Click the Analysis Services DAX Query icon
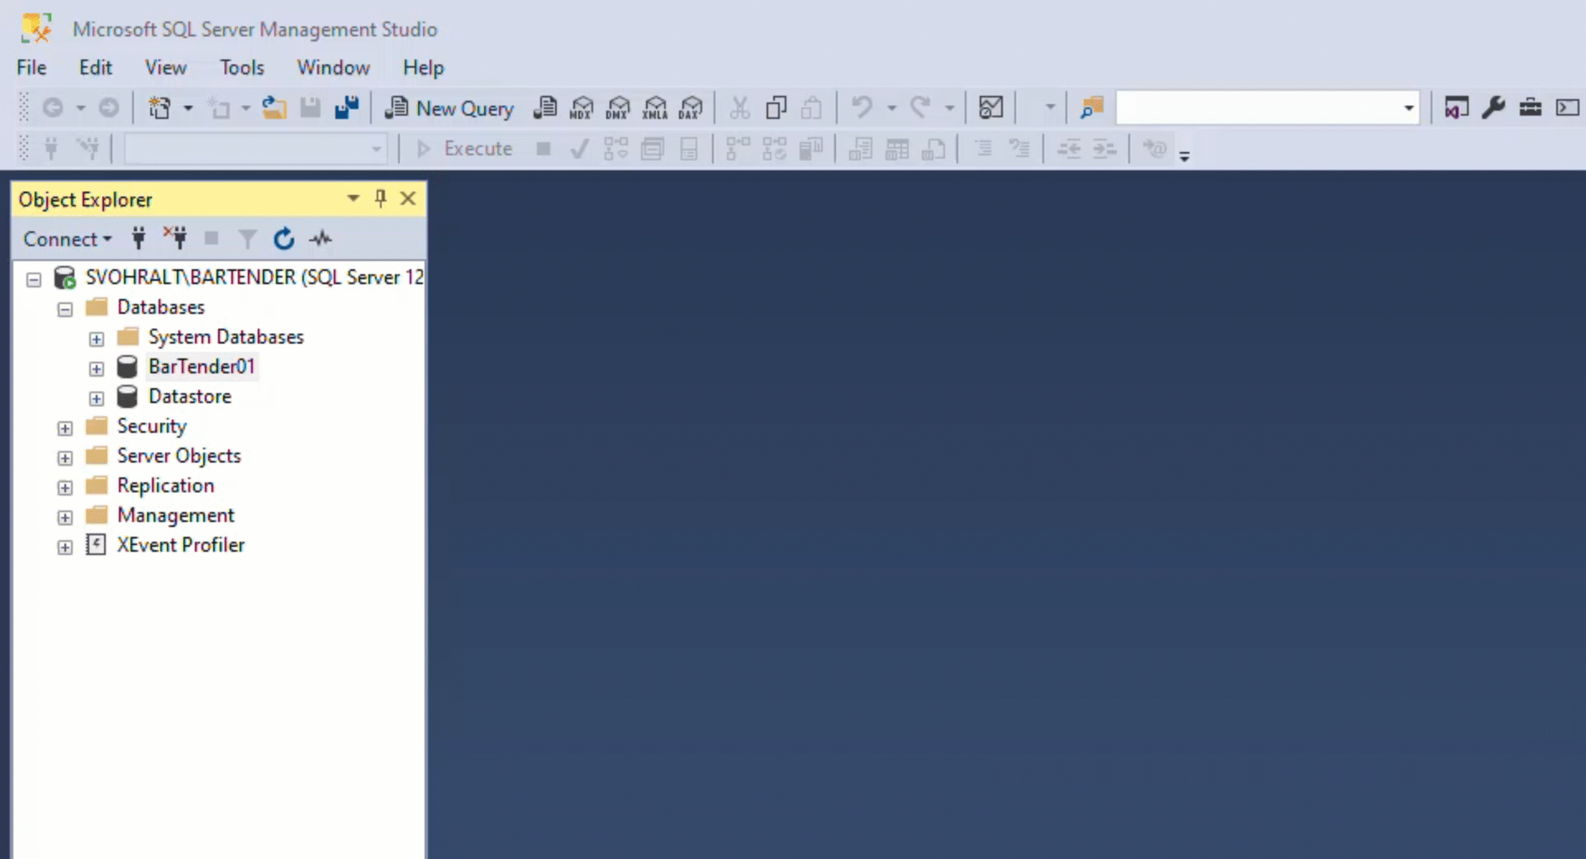Screen dimensions: 1586x859 coord(691,108)
